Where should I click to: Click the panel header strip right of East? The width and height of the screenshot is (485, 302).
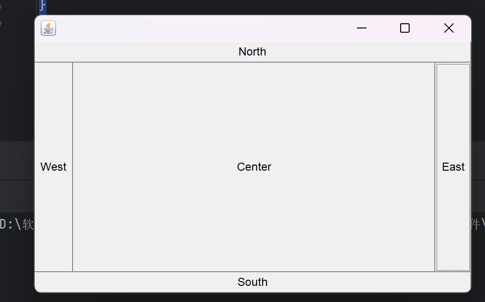pyautogui.click(x=478, y=160)
